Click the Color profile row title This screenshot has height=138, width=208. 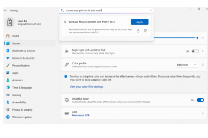pyautogui.click(x=79, y=63)
